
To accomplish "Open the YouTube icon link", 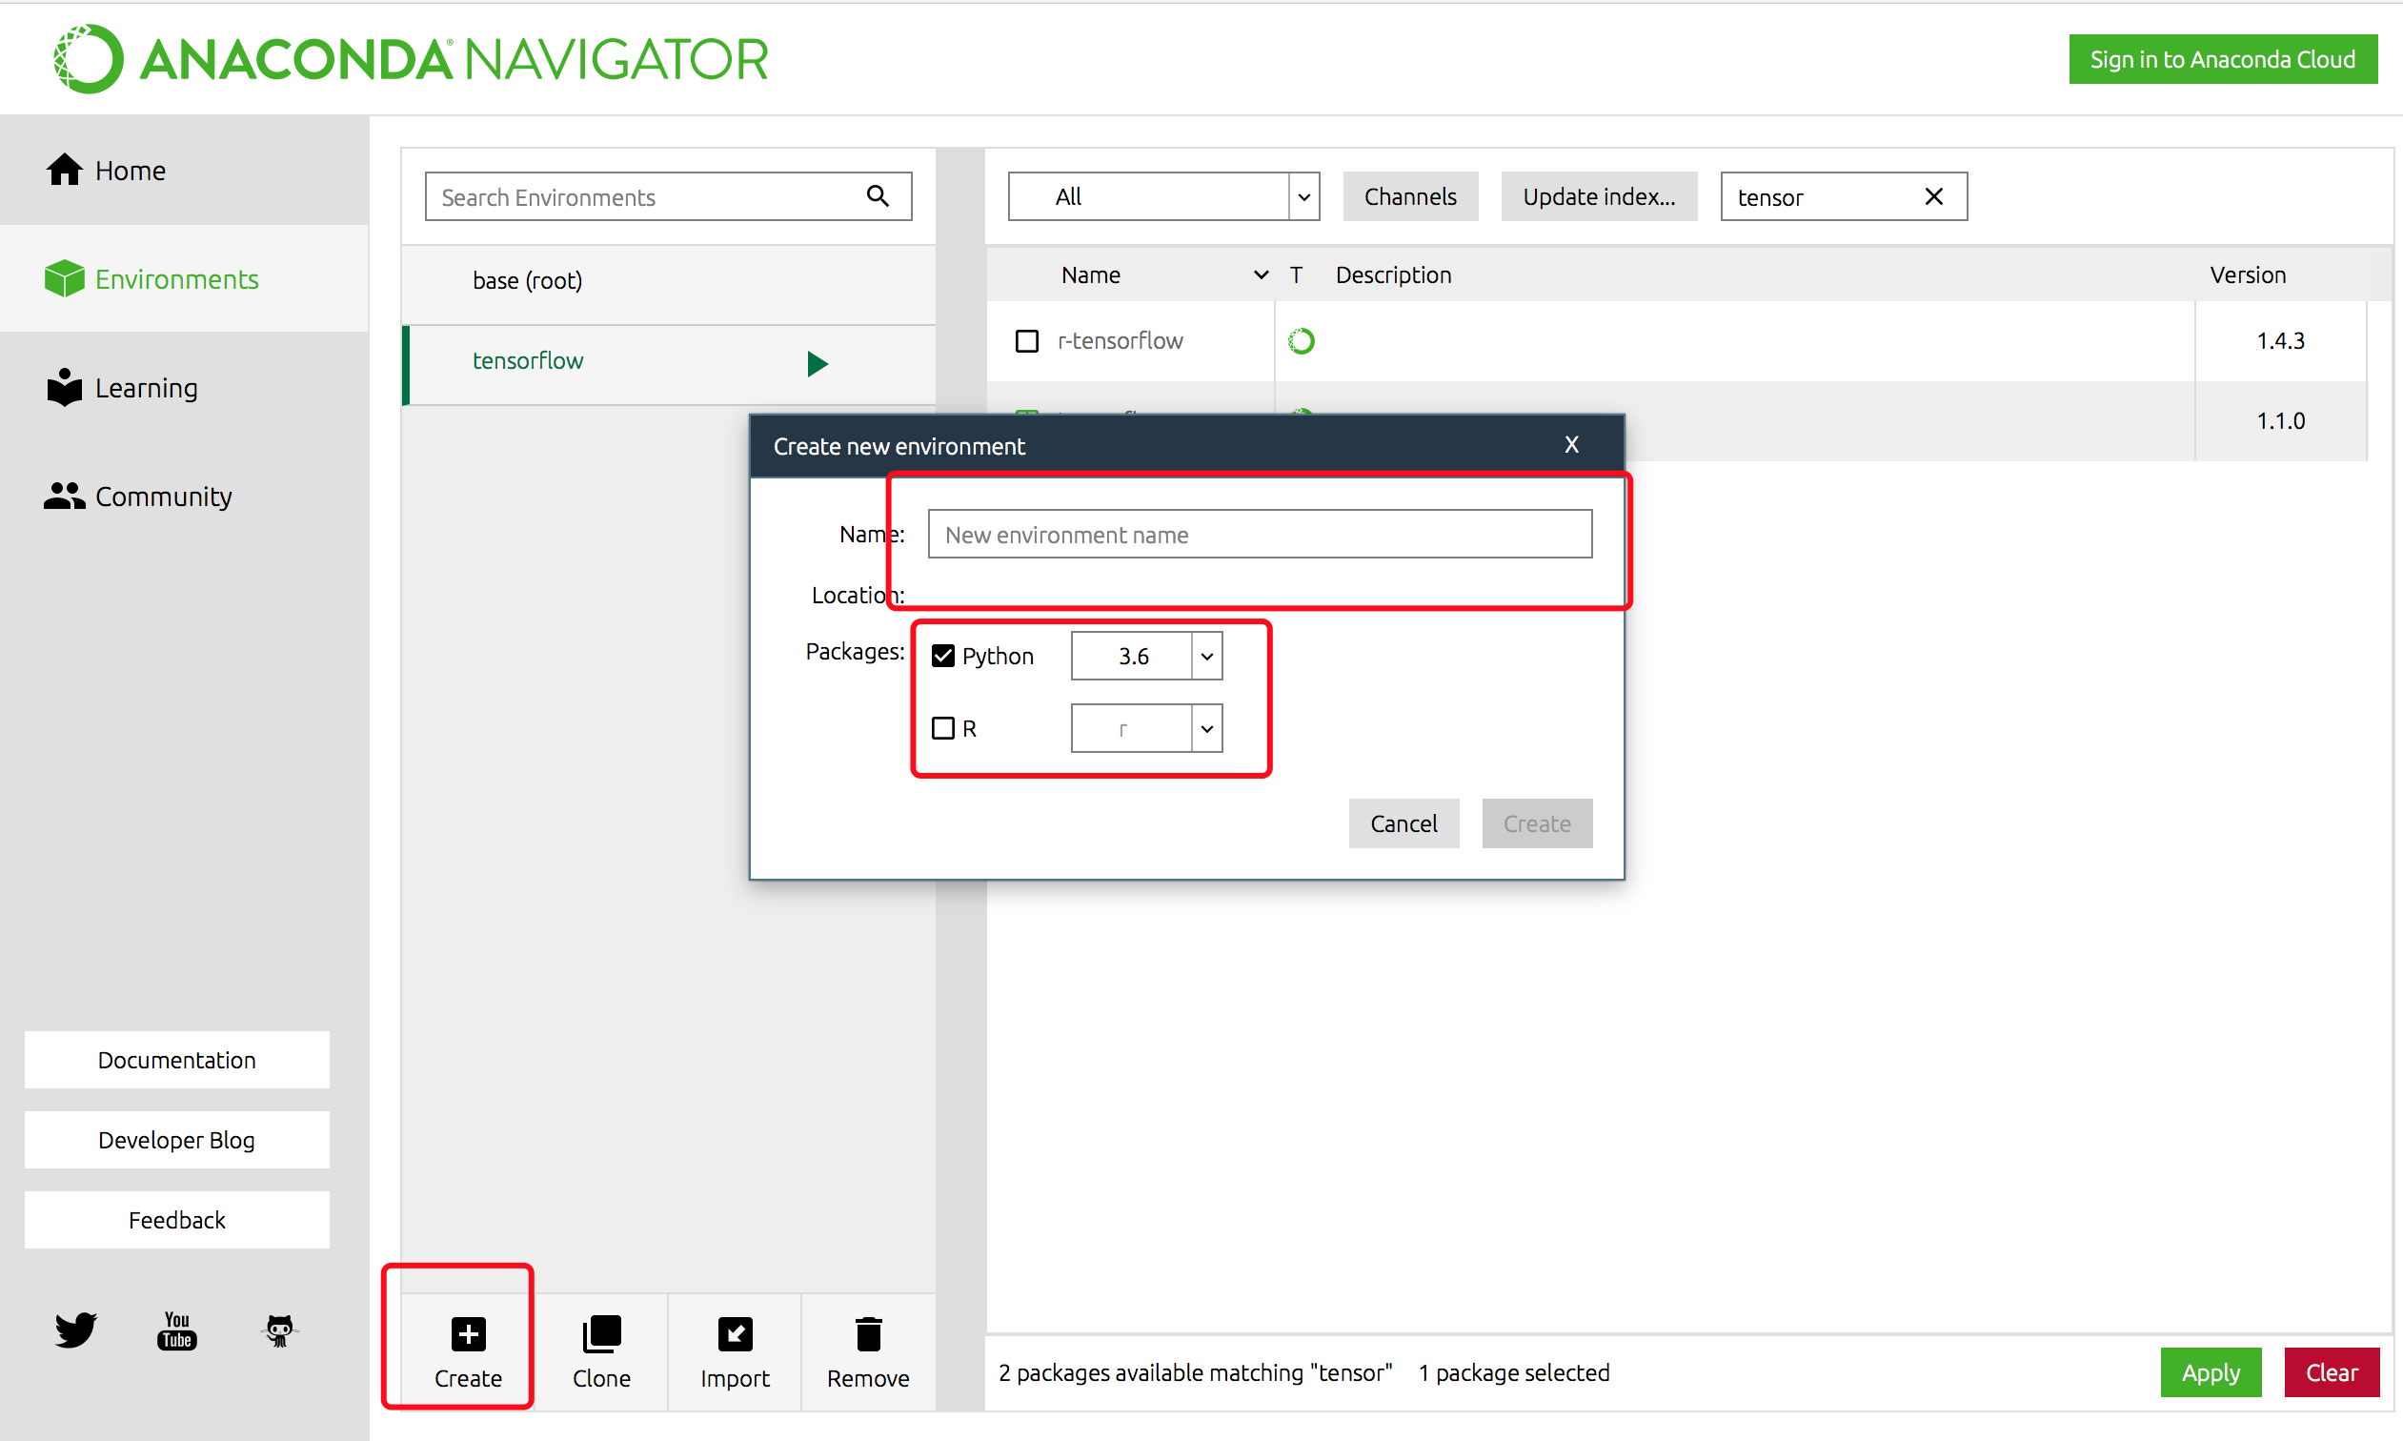I will pyautogui.click(x=176, y=1329).
